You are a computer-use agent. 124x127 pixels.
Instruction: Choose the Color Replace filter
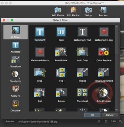pos(104,55)
